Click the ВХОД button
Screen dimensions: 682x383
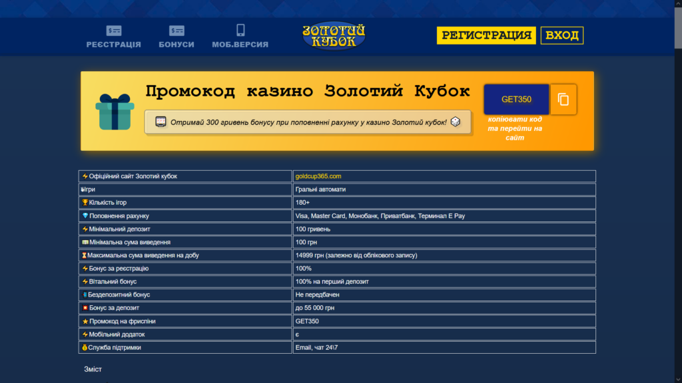point(562,35)
